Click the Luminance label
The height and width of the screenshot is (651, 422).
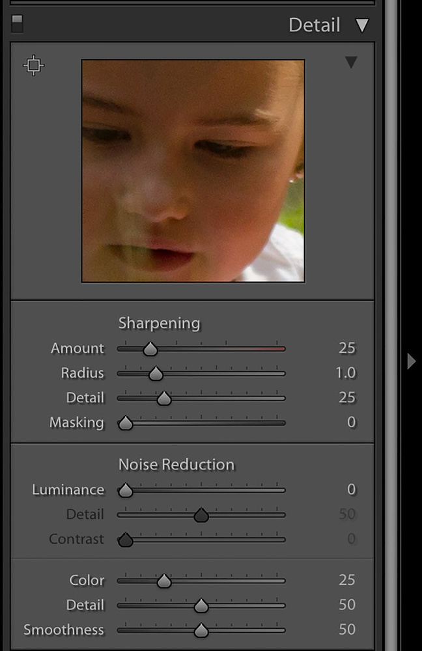[68, 490]
